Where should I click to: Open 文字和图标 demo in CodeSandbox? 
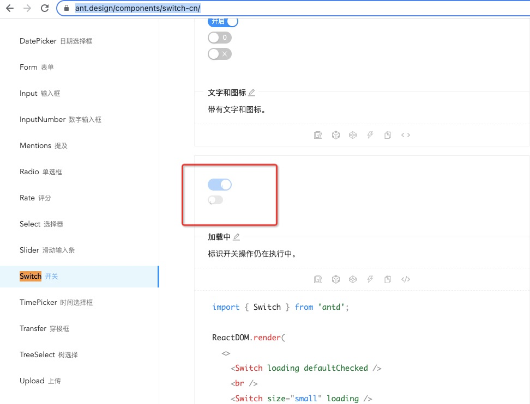336,136
